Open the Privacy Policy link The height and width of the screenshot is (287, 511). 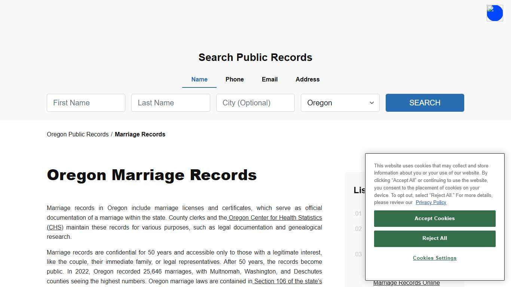[x=431, y=202]
